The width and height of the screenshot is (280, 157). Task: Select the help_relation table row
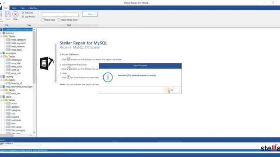pos(18,47)
